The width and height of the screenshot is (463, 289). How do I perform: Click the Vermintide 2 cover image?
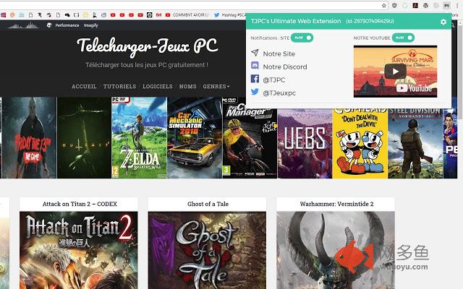point(336,250)
